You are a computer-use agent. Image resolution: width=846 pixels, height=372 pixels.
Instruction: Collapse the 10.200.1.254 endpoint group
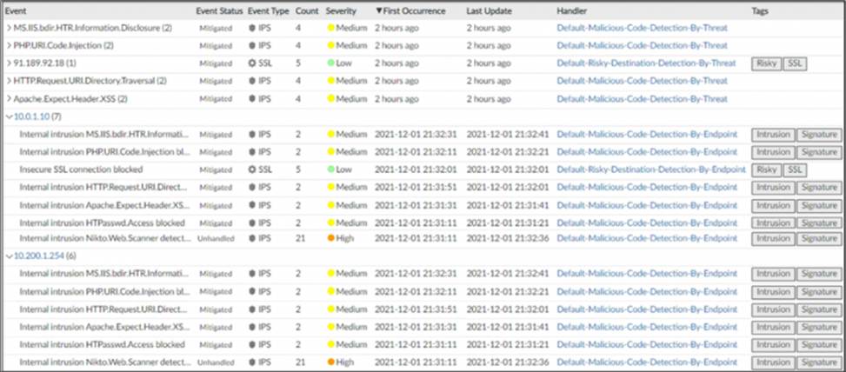(x=10, y=256)
